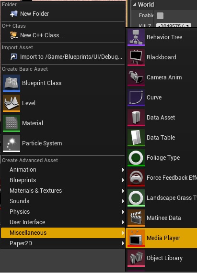The image size is (197, 273).
Task: Create a Curve asset via its icon
Action: [x=136, y=98]
